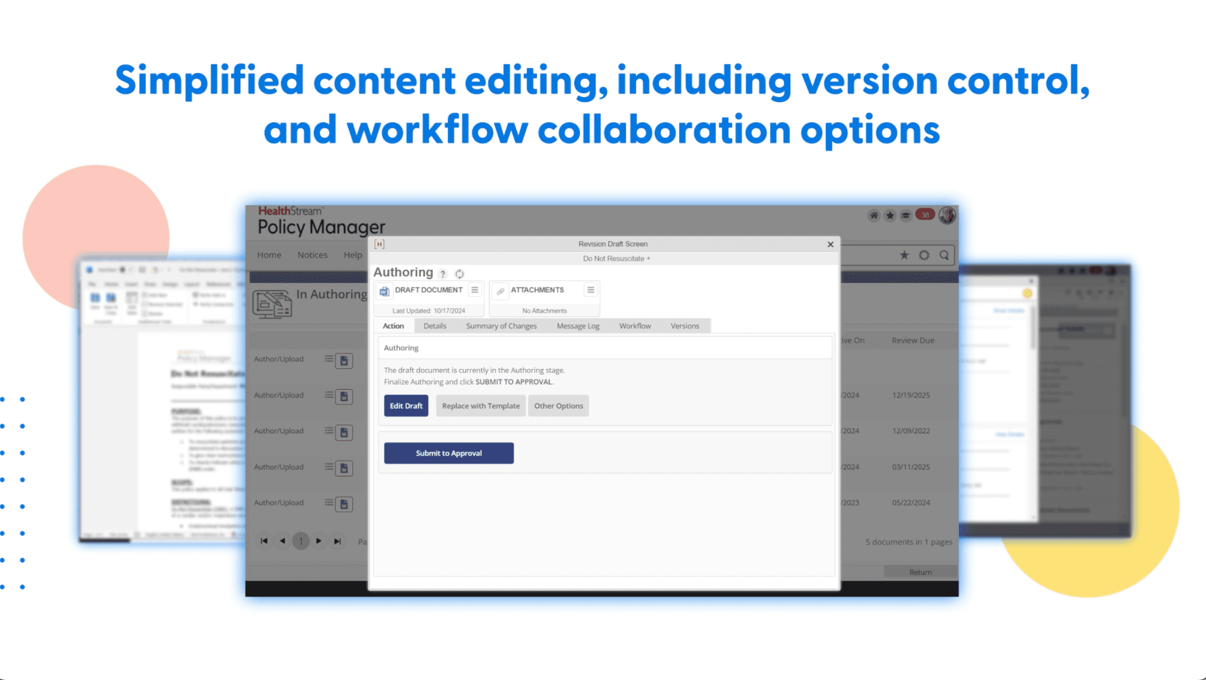1206x680 pixels.
Task: Go to previous page in pagination
Action: click(x=282, y=541)
